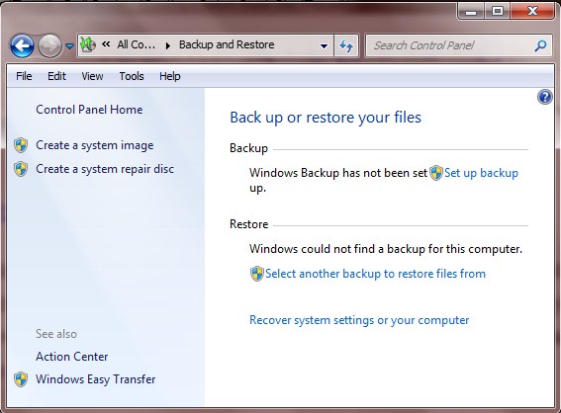561x413 pixels.
Task: Click shield icon beside Create a system image
Action: click(21, 145)
